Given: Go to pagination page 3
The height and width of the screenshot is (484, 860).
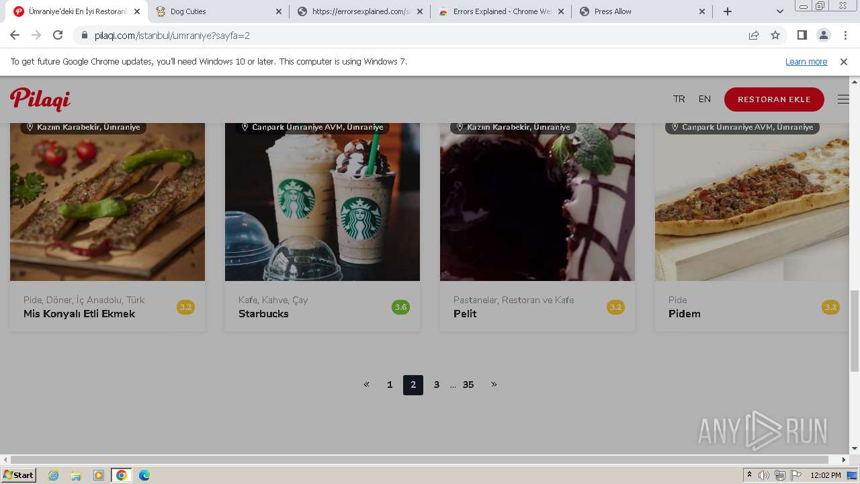Looking at the screenshot, I should (x=437, y=385).
